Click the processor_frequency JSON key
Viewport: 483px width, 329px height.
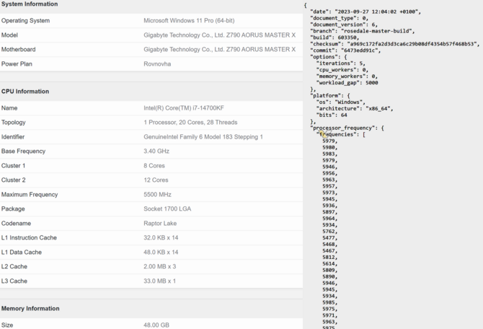coord(342,128)
